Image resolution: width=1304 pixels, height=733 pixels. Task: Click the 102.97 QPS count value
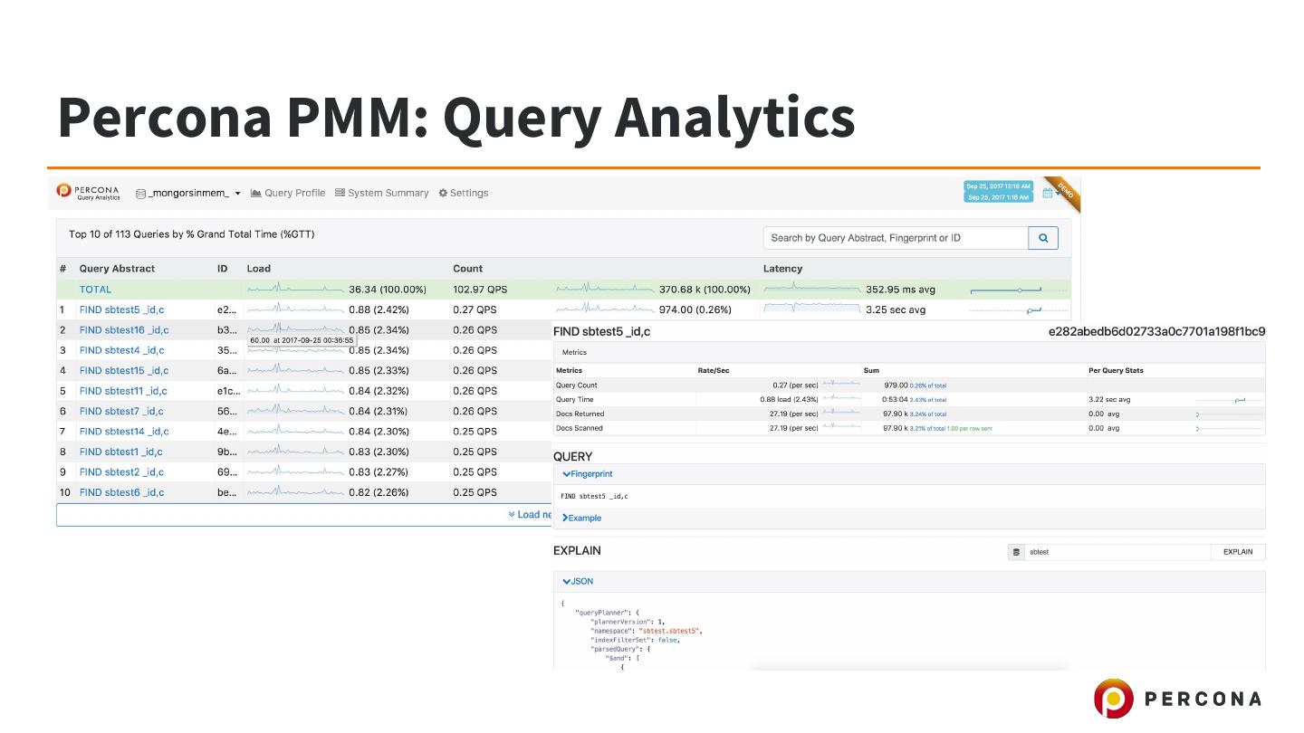point(480,290)
